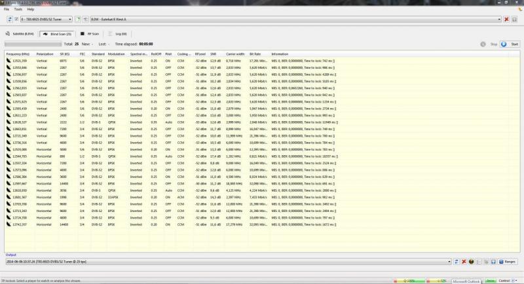Click the red delete X in Output bar

[464, 261]
